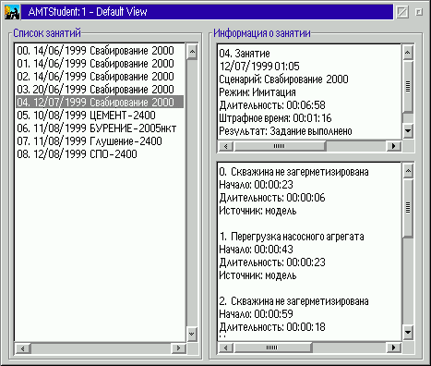Click 'Штрафное время: 00:01:16' line
431x366 pixels.
click(275, 118)
